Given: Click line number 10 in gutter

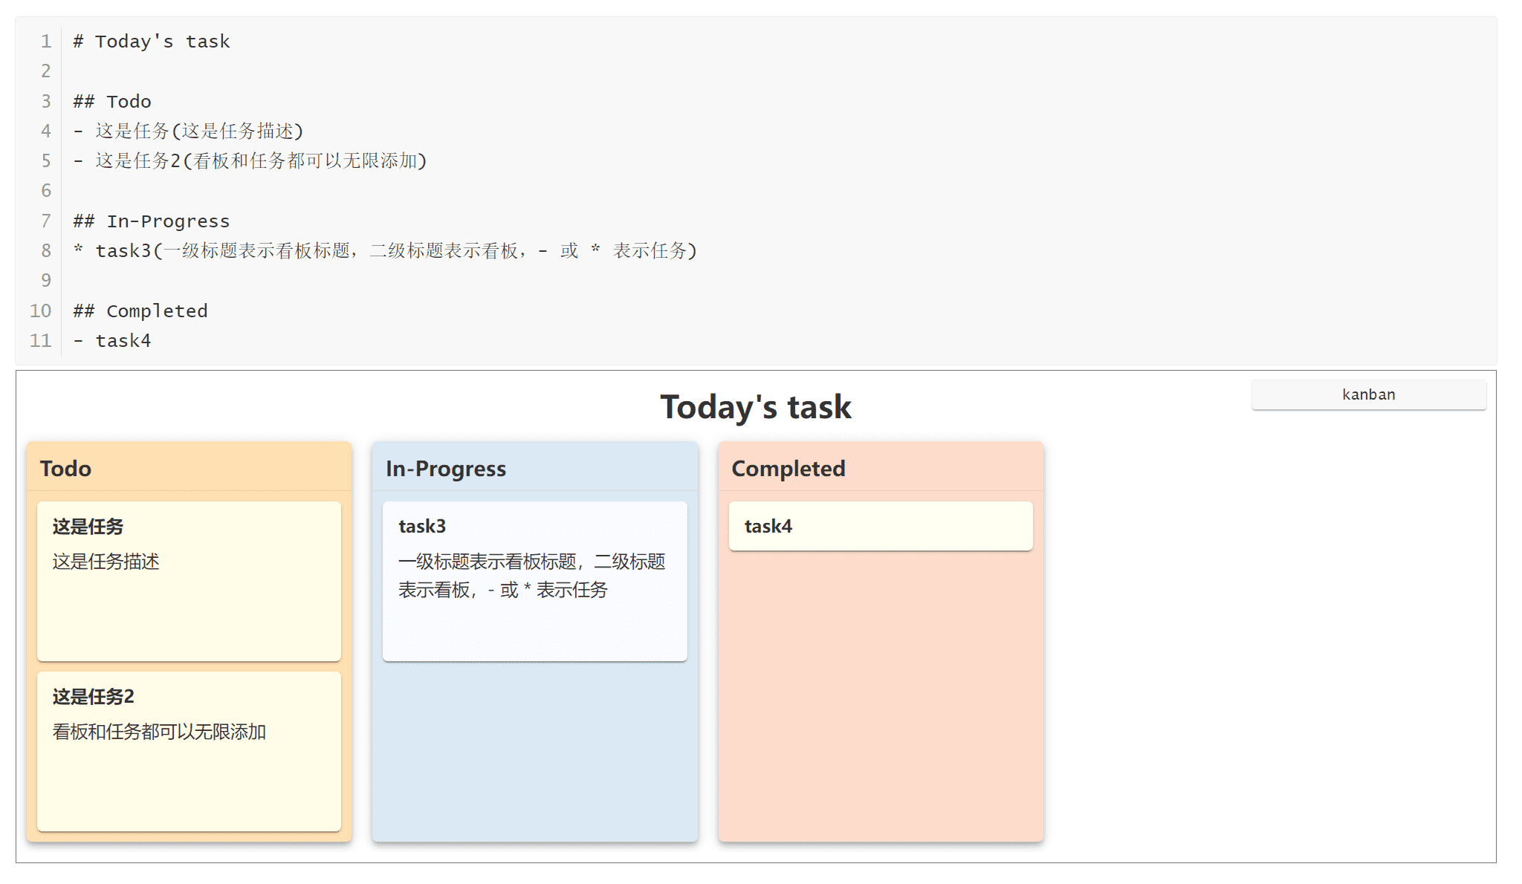Looking at the screenshot, I should pos(40,311).
